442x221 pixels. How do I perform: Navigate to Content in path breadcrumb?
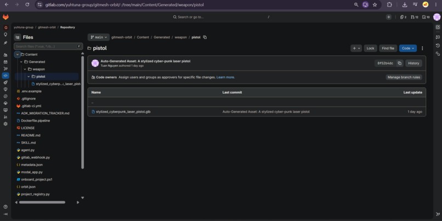pyautogui.click(x=143, y=37)
